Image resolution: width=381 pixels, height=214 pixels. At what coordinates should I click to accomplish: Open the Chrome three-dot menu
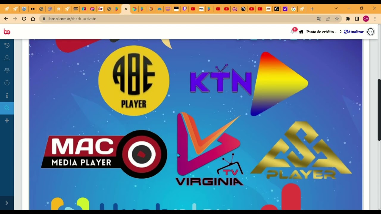pos(375,19)
